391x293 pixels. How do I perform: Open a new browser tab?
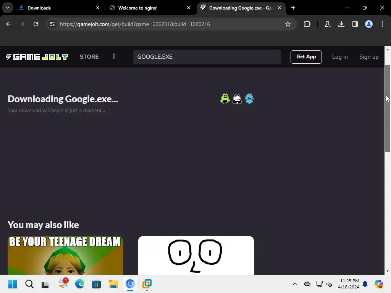pos(293,8)
